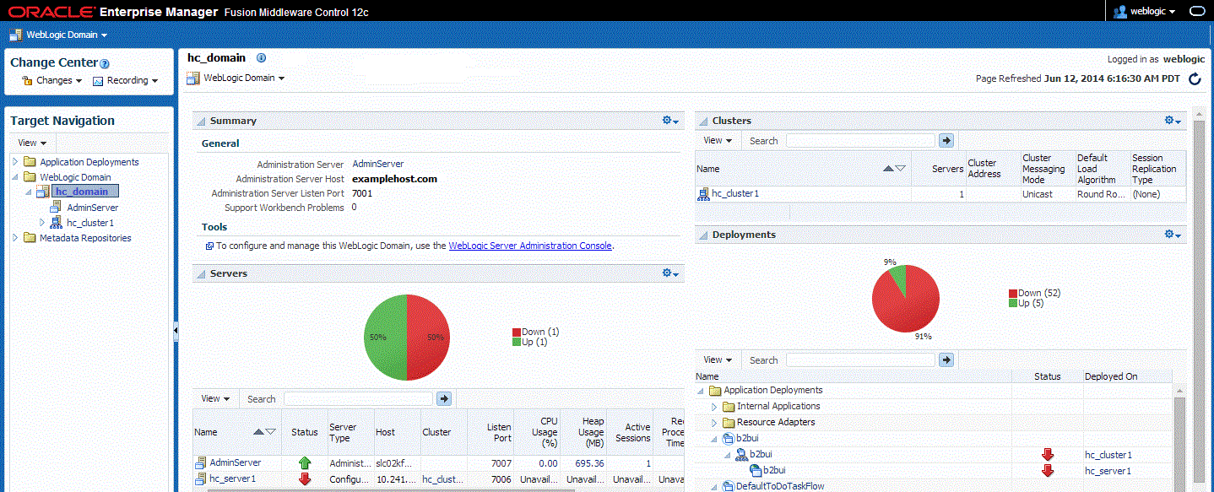
Task: Expand Resource Adapters in Deployments
Action: click(713, 422)
